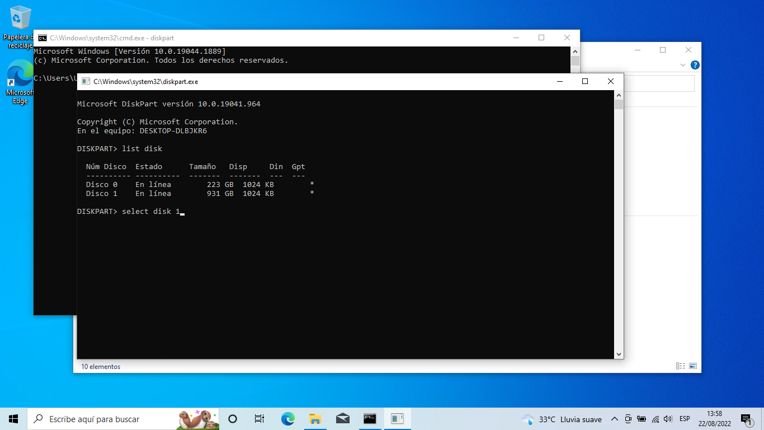Expand the Explorer ribbon chevron
This screenshot has width=764, height=430.
point(683,65)
